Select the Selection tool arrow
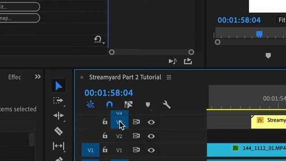The width and height of the screenshot is (286, 161). pyautogui.click(x=59, y=85)
